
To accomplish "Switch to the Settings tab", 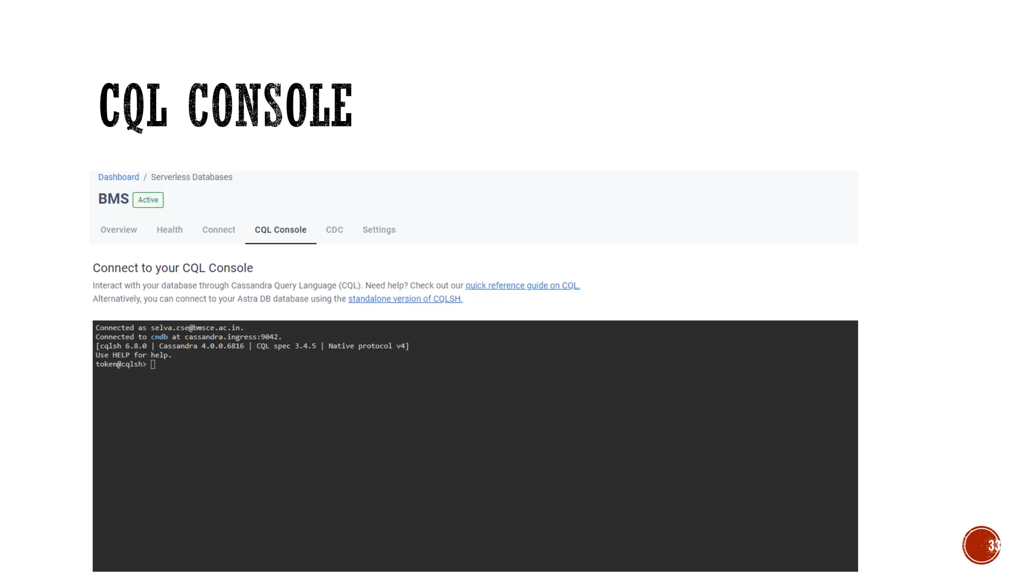I will point(379,230).
